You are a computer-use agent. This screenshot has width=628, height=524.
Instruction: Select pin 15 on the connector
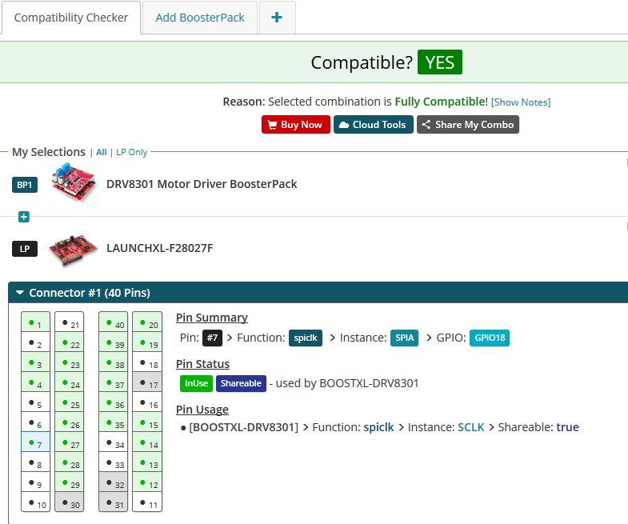[x=147, y=422]
